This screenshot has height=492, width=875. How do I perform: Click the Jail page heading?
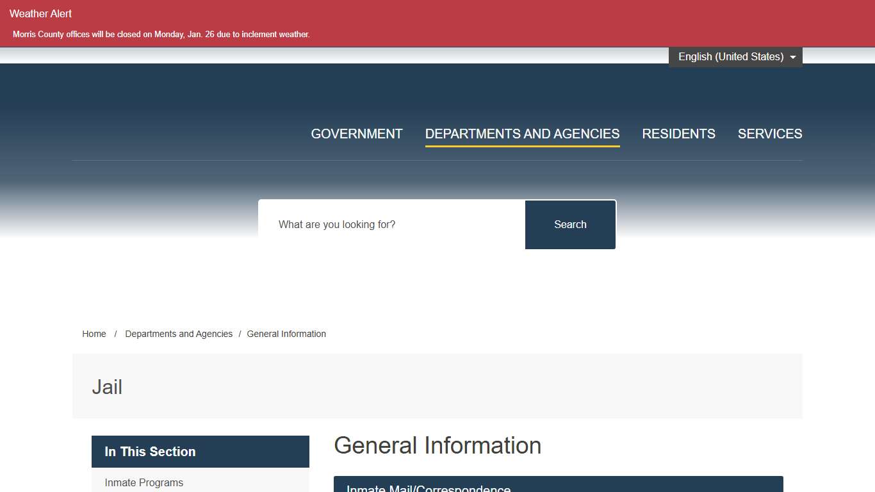pyautogui.click(x=107, y=386)
